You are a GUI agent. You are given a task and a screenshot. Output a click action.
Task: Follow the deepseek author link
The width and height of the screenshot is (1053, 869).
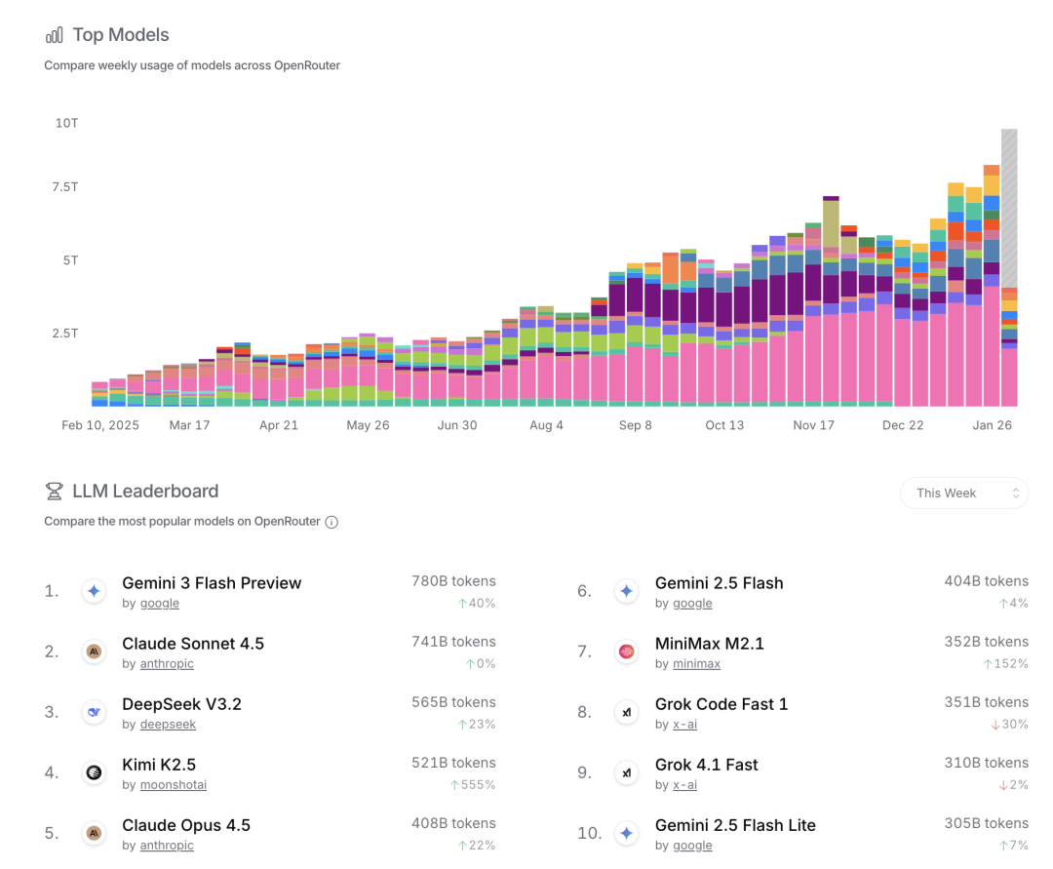click(168, 724)
